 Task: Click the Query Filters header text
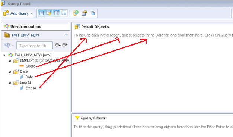tap(93, 118)
